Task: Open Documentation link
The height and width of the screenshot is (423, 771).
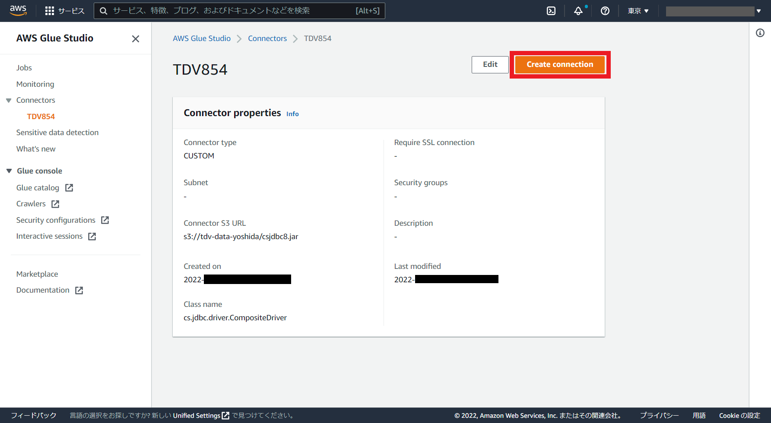Action: pos(43,290)
